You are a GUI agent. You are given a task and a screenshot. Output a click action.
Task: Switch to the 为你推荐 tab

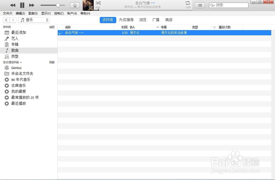pos(126,20)
